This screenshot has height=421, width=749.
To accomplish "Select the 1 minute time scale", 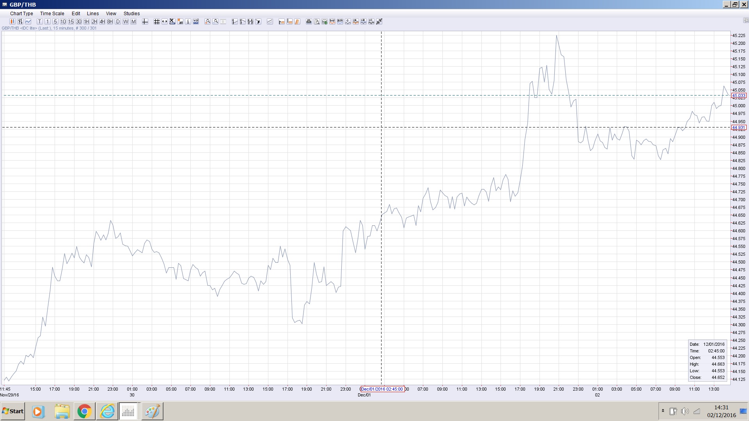I will (48, 21).
